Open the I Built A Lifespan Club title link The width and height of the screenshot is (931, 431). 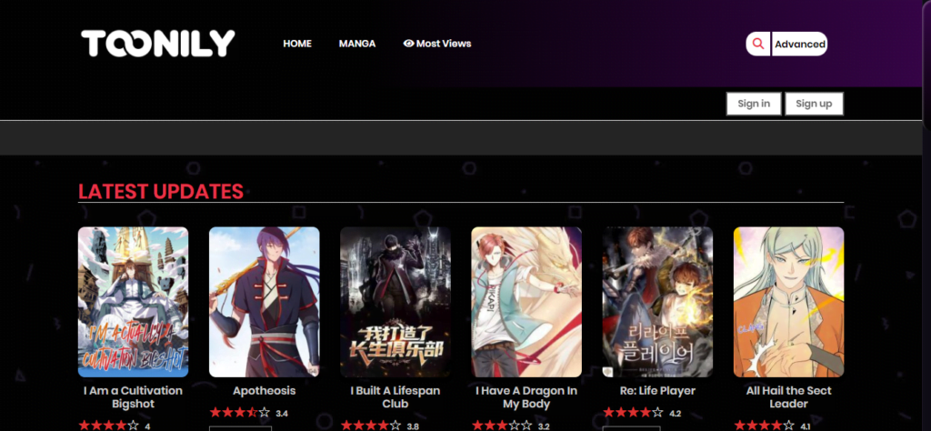pos(395,397)
